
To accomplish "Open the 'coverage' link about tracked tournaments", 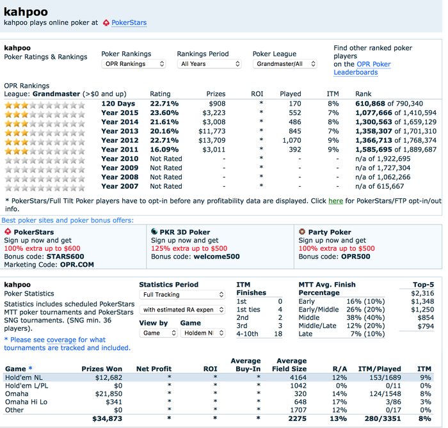I will click(x=61, y=340).
